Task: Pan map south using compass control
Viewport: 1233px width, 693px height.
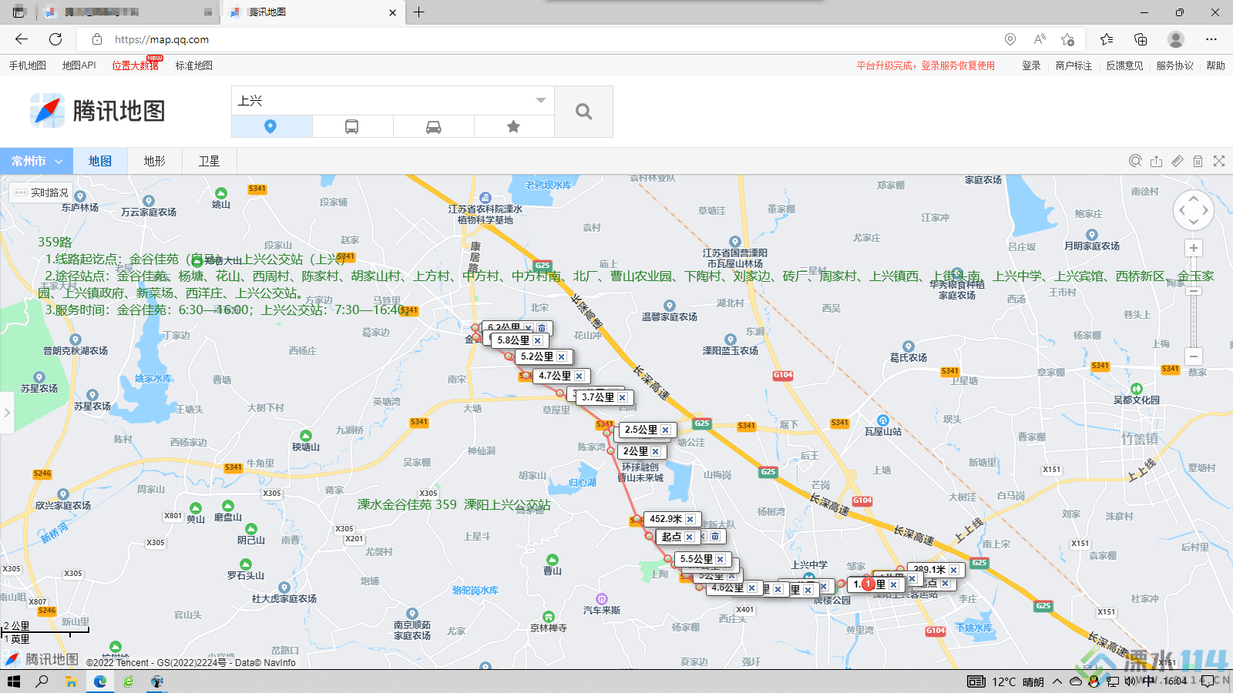Action: point(1194,222)
